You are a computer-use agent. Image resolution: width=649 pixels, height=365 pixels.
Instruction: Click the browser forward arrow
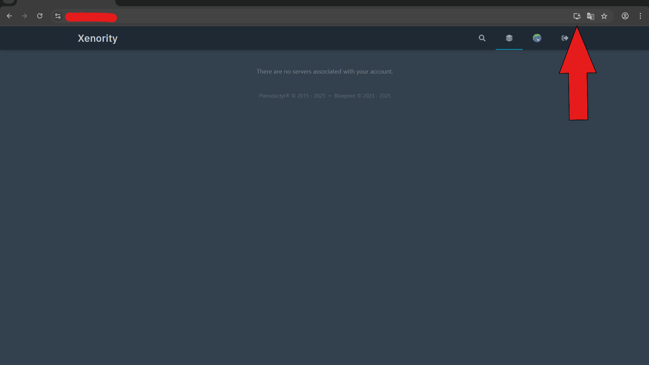tap(24, 16)
